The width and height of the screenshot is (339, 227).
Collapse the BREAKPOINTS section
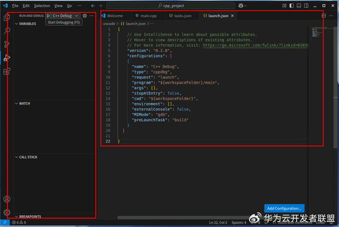tap(16, 216)
